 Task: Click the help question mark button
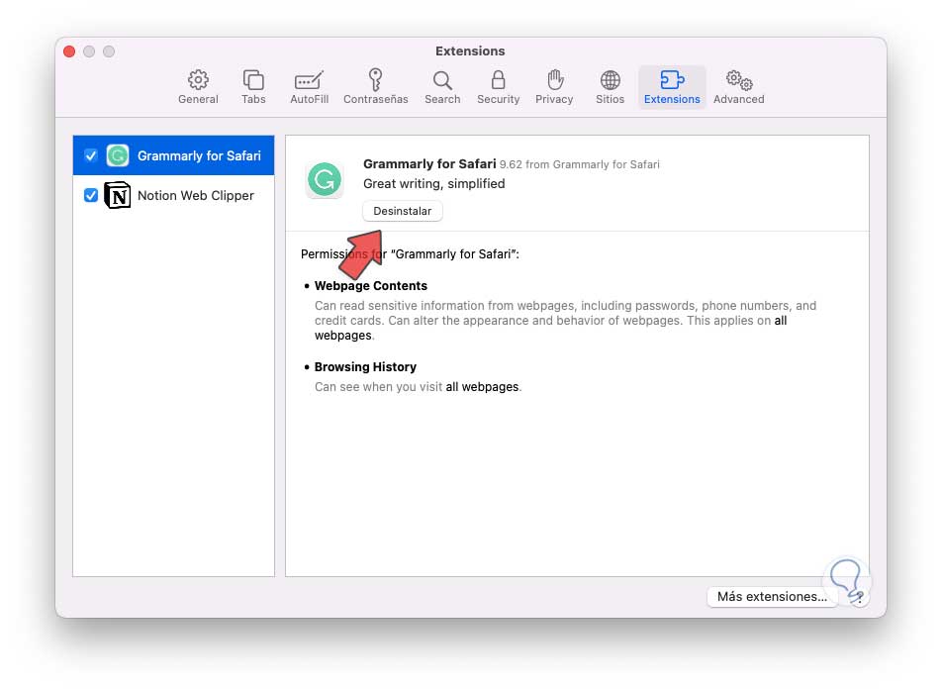(x=859, y=597)
